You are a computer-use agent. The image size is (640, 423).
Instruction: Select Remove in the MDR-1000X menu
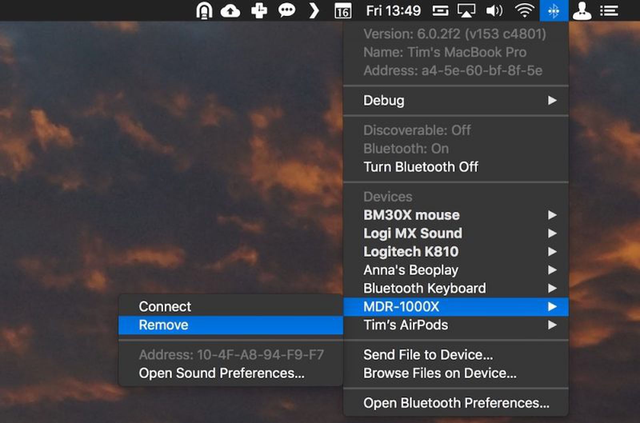click(x=163, y=325)
